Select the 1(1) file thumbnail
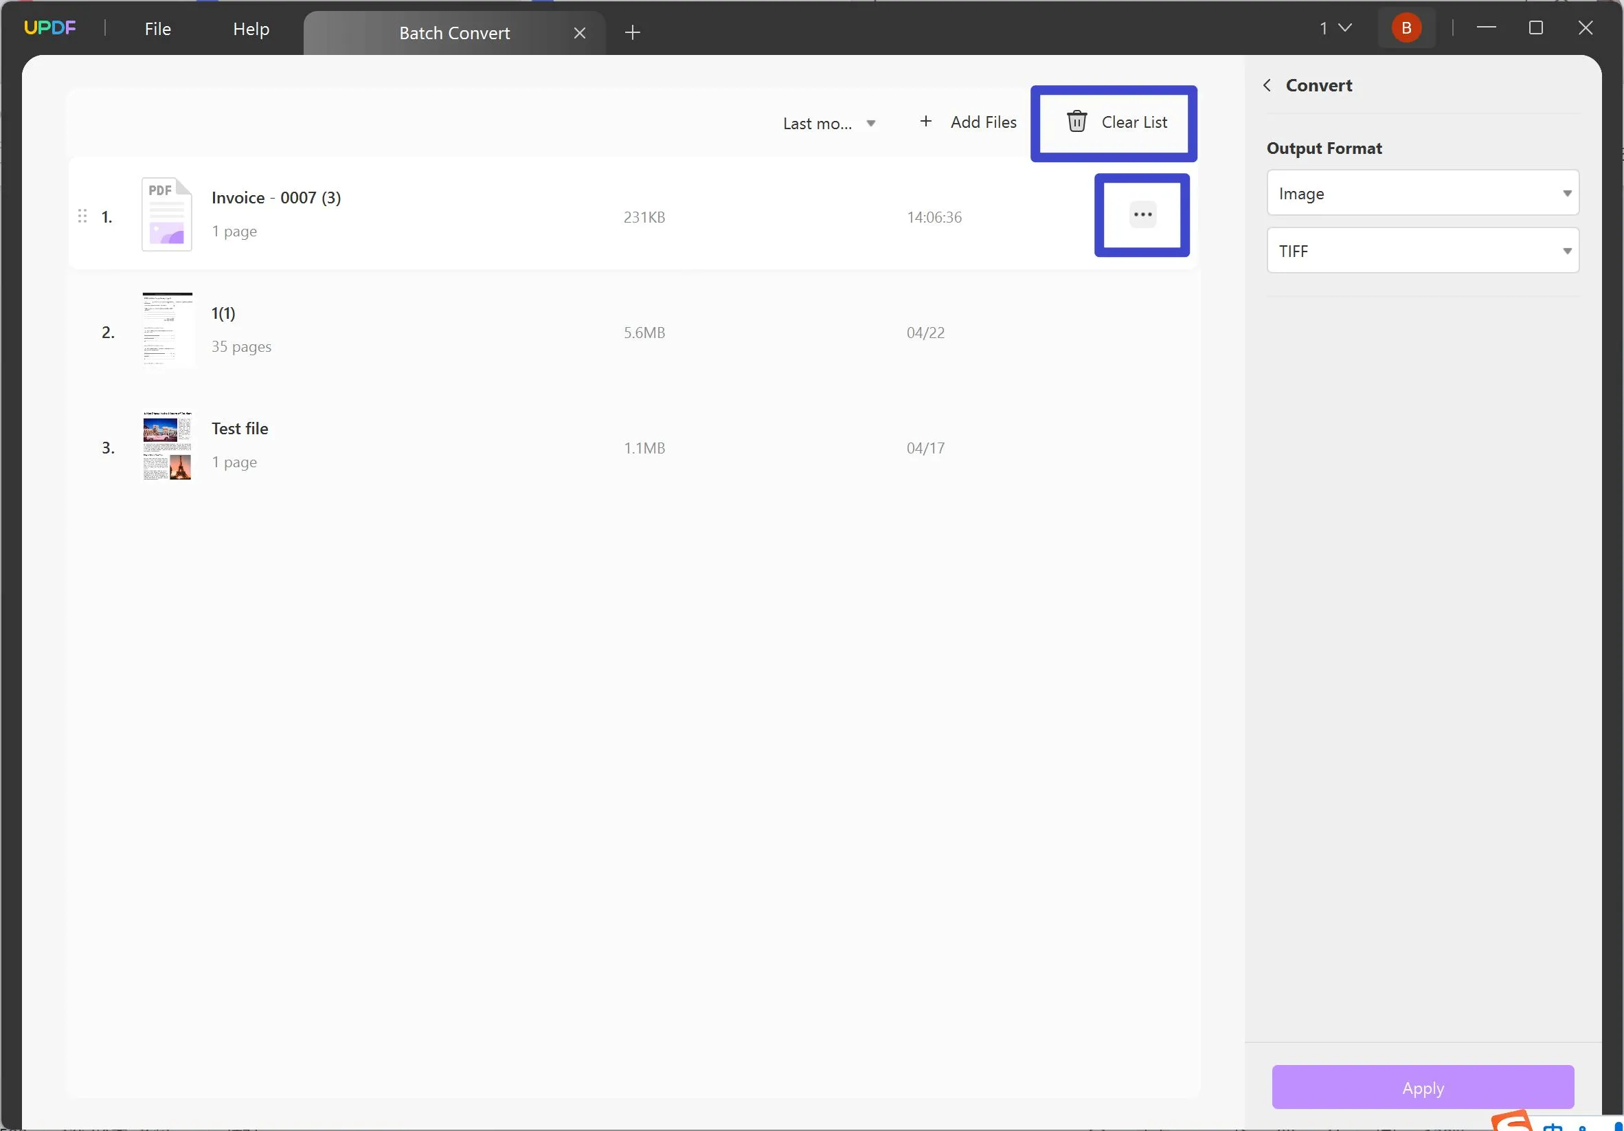 (x=167, y=330)
